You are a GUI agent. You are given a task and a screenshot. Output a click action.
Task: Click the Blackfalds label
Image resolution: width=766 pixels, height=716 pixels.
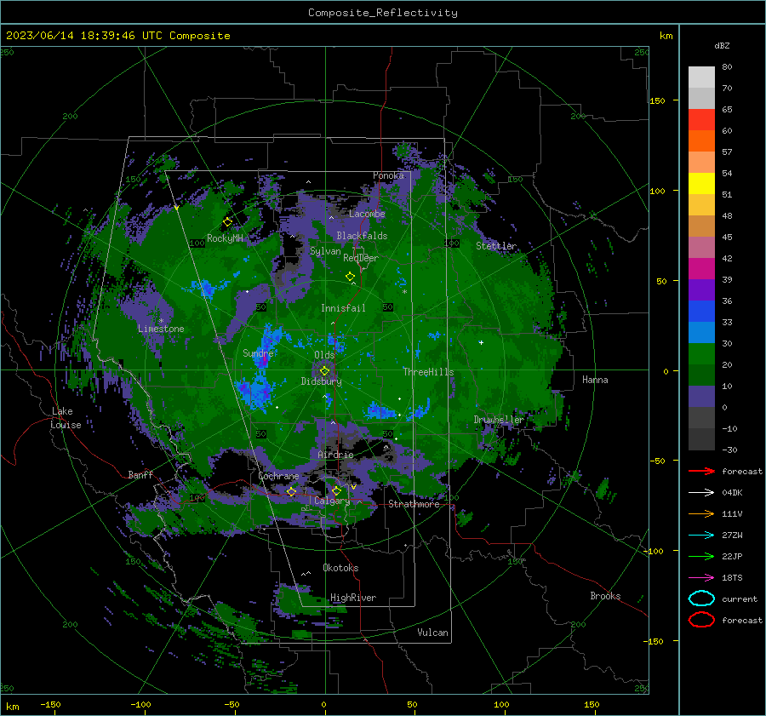pyautogui.click(x=362, y=236)
